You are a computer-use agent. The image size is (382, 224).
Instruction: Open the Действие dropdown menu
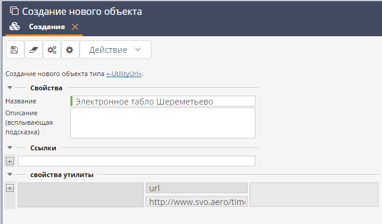point(115,50)
